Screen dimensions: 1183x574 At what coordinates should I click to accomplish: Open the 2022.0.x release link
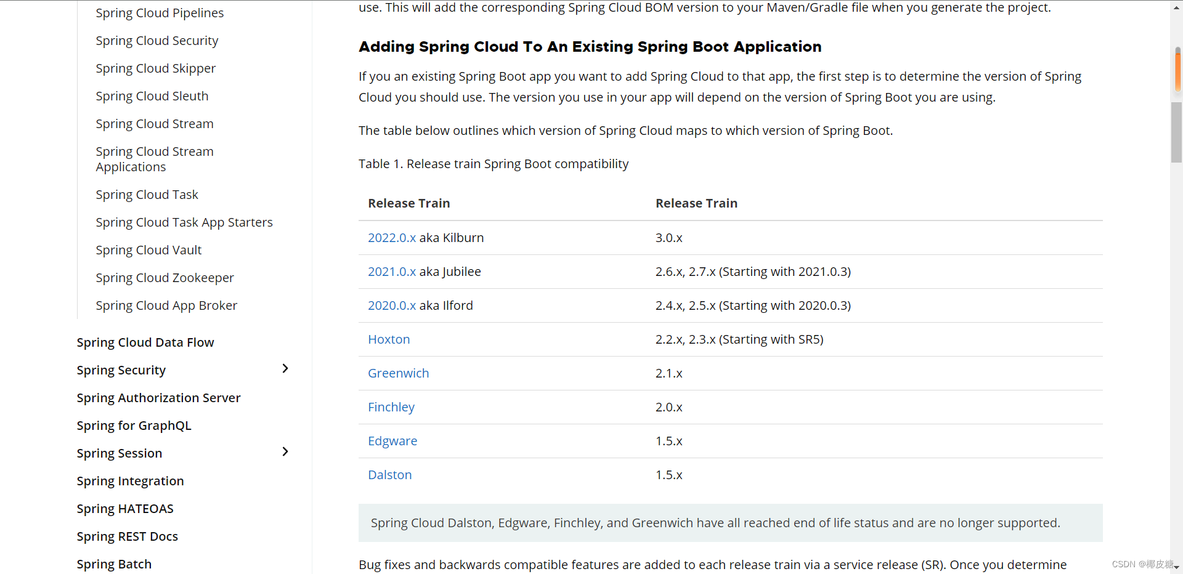[391, 238]
